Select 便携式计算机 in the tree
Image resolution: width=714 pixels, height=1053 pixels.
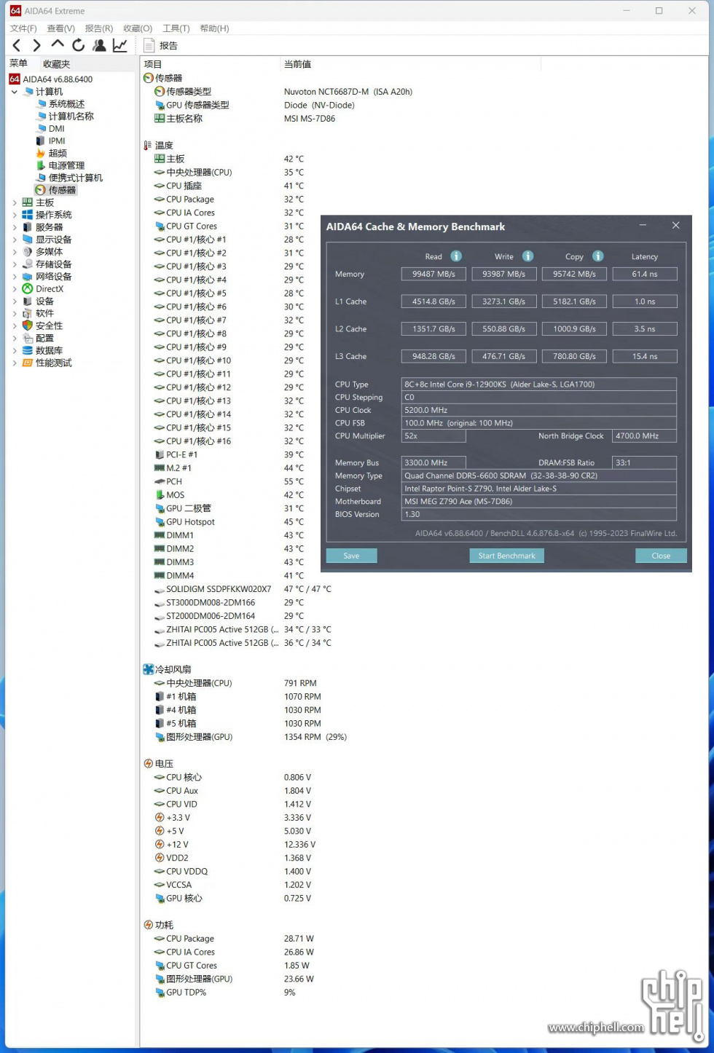pos(70,178)
